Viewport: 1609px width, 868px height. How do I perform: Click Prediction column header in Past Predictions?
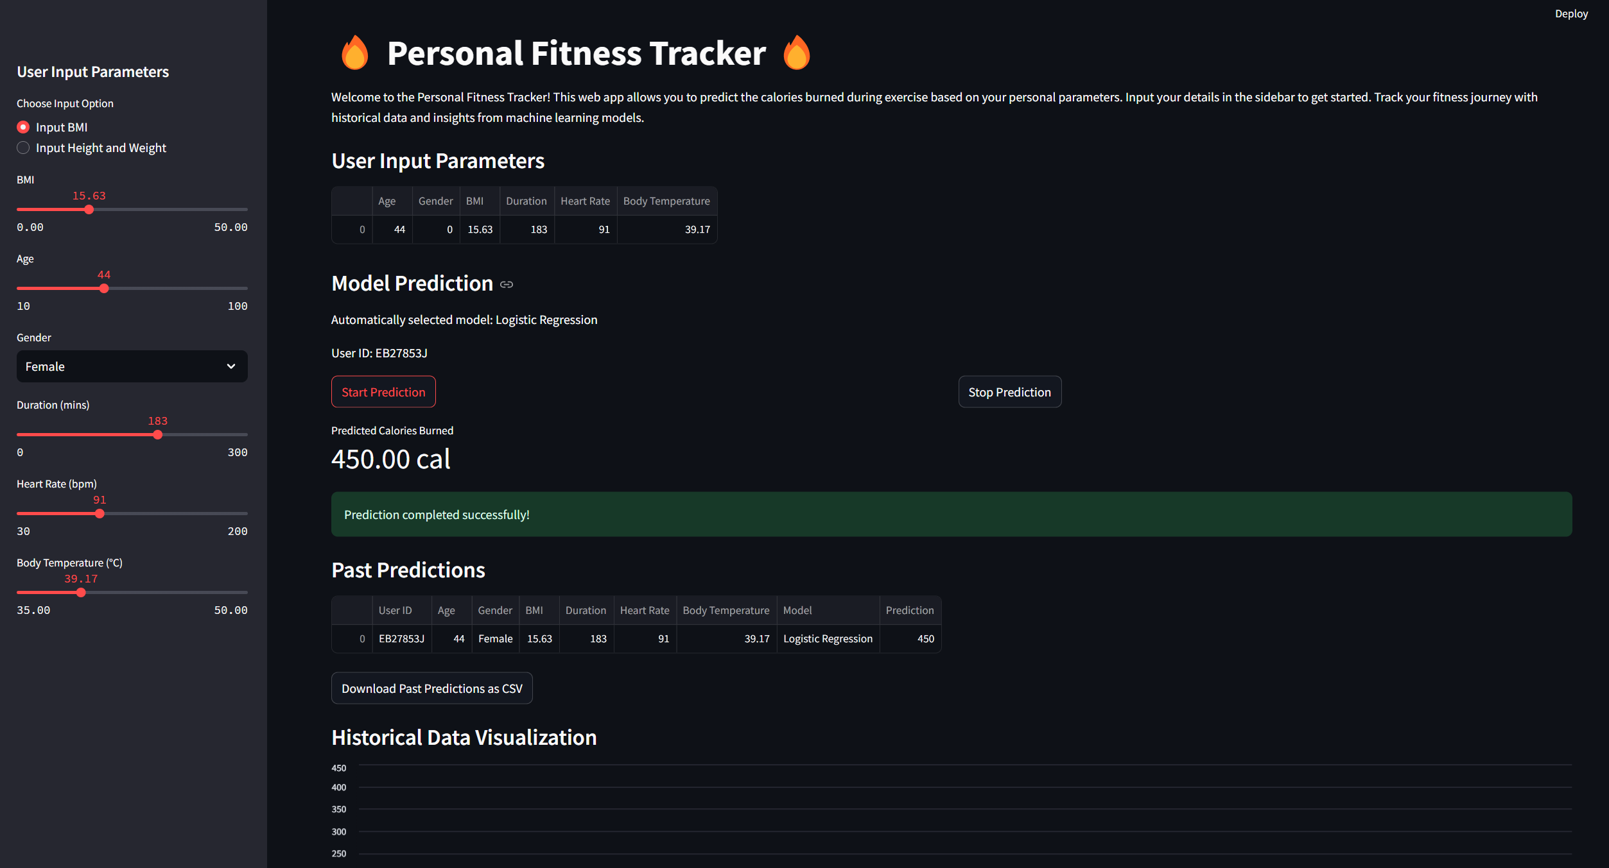909,610
